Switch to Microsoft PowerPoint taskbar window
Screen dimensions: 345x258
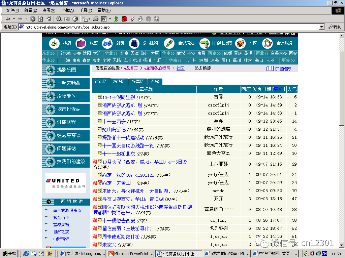(131, 254)
